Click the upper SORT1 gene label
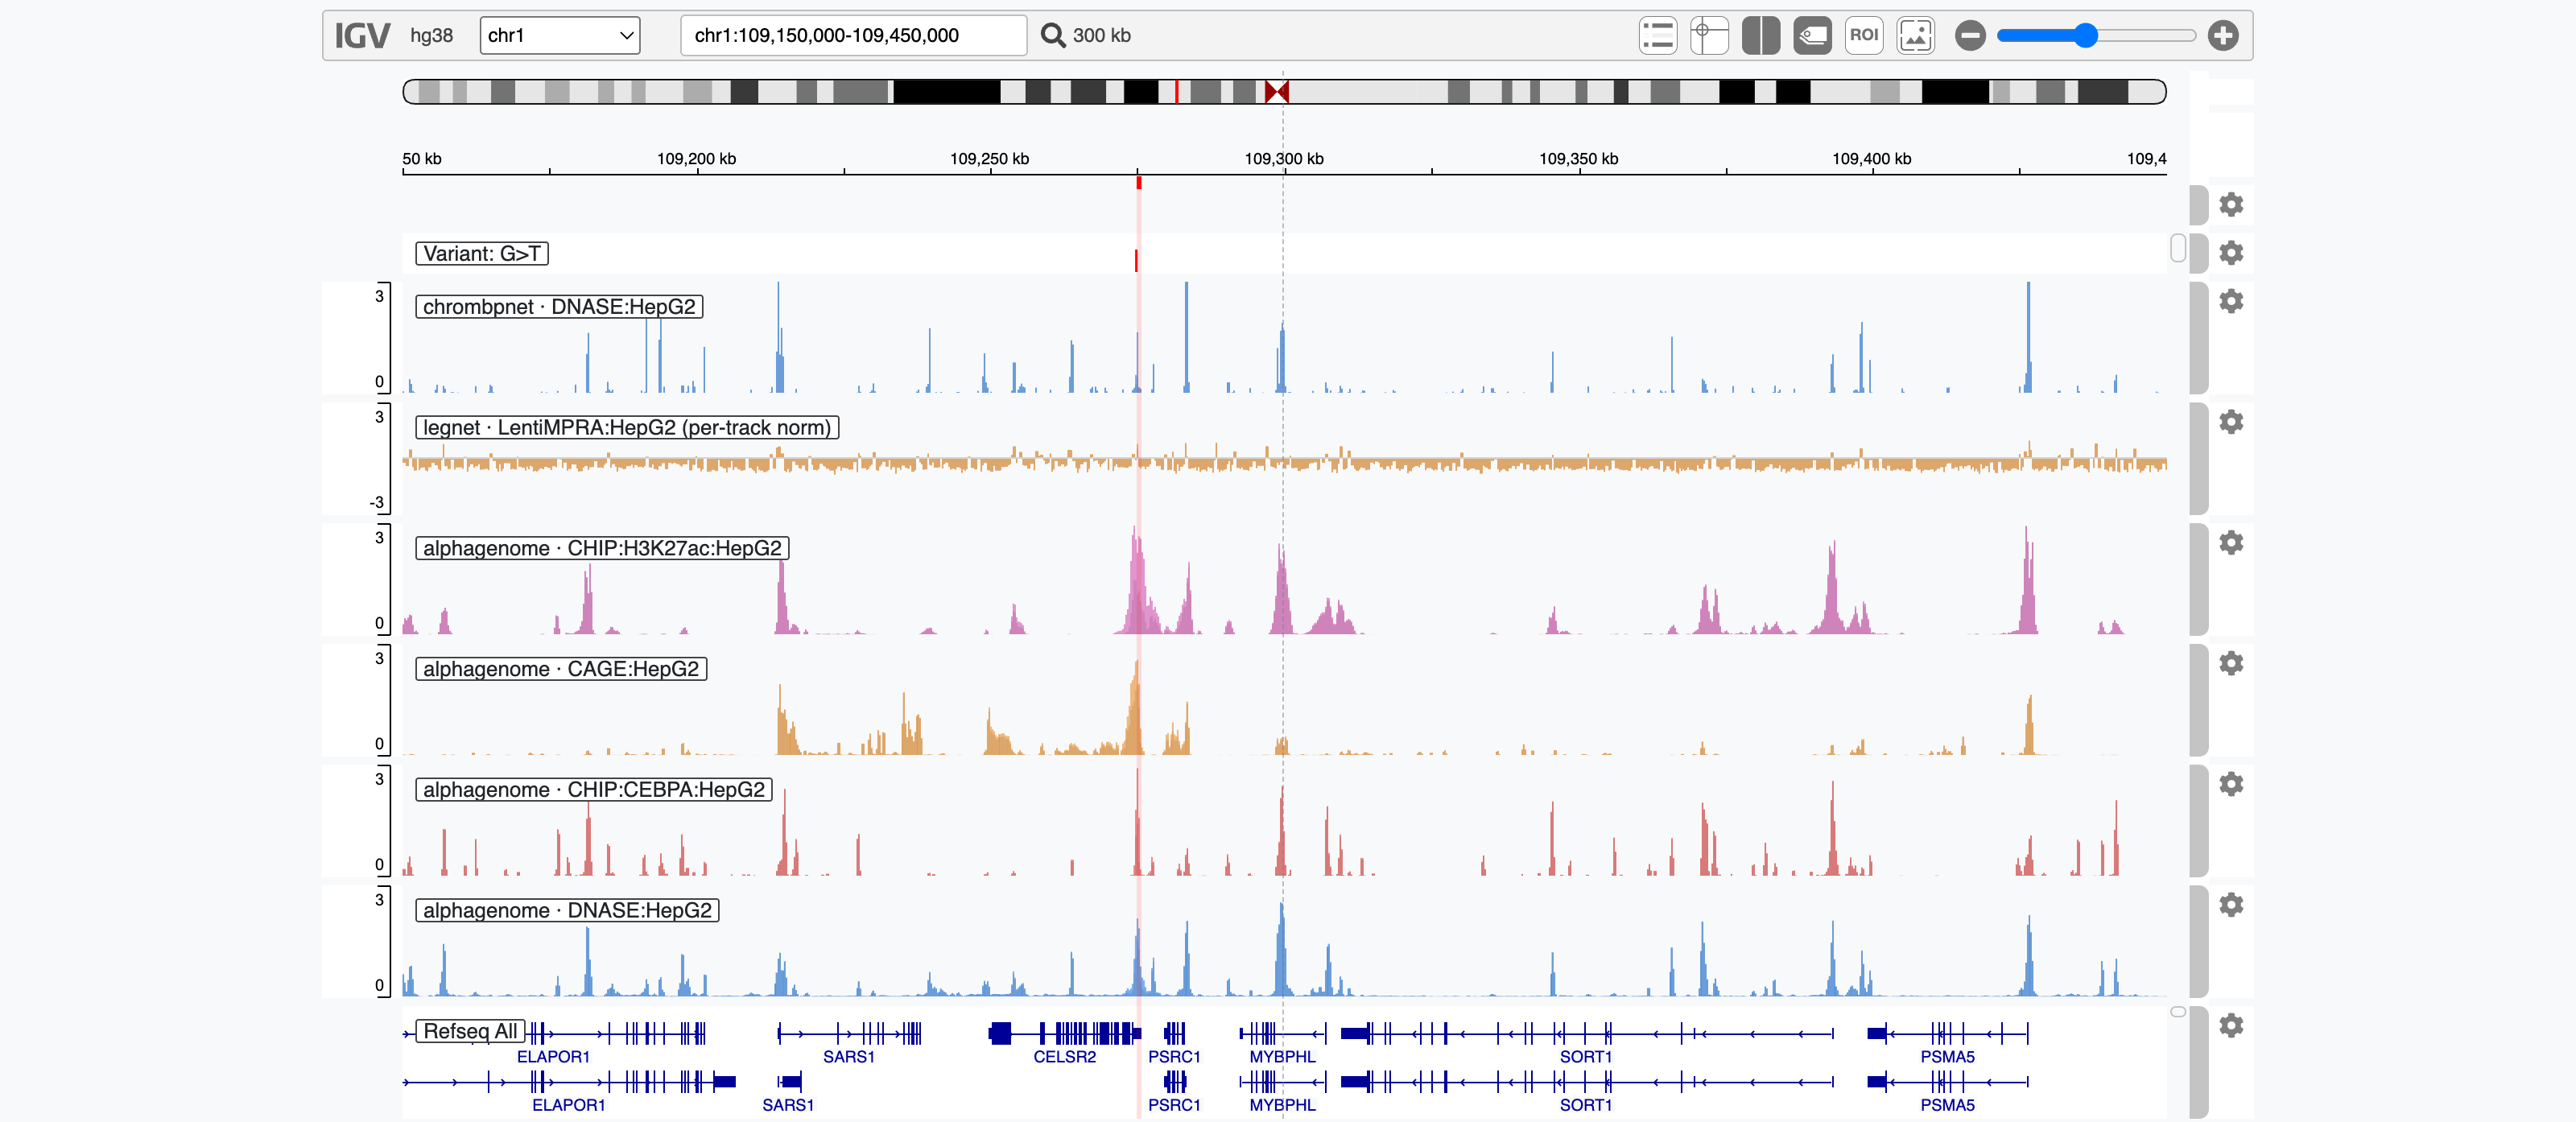The width and height of the screenshot is (2576, 1122). (1586, 1056)
